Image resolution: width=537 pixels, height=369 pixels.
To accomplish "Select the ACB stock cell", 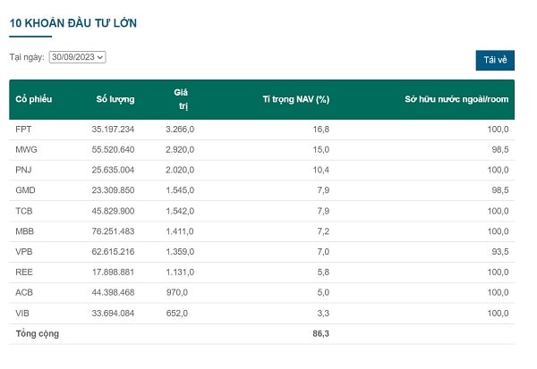I will tap(24, 292).
